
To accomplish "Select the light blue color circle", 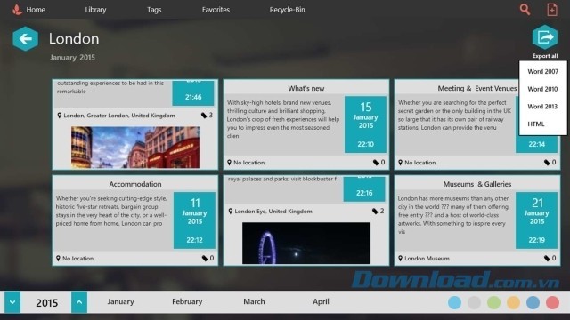I will coord(455,302).
